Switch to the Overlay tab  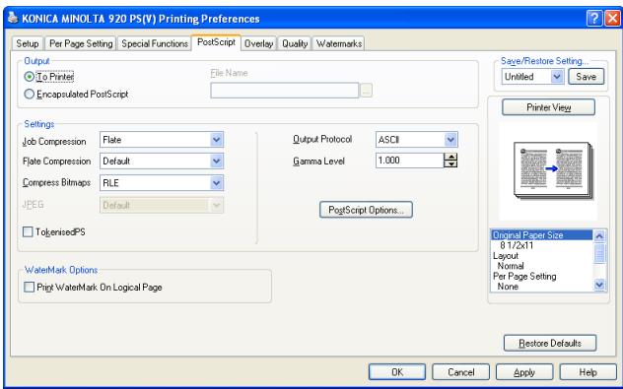click(258, 43)
